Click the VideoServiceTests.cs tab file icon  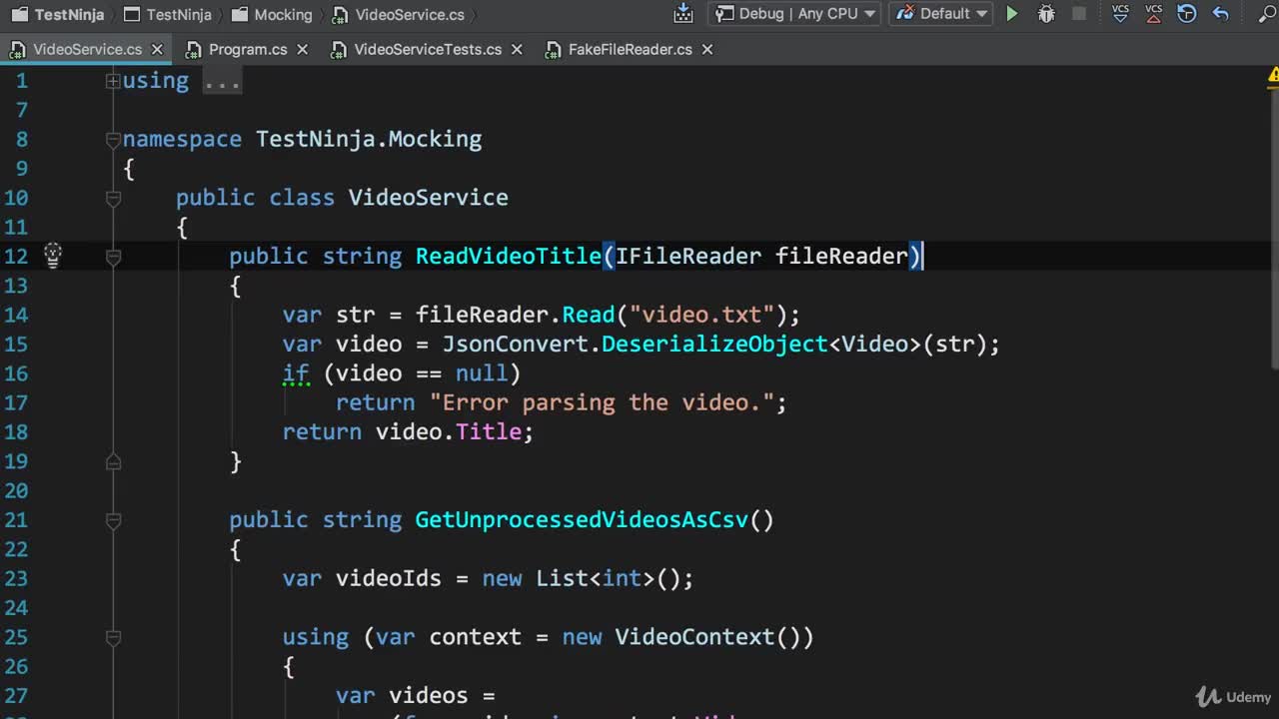pyautogui.click(x=340, y=49)
